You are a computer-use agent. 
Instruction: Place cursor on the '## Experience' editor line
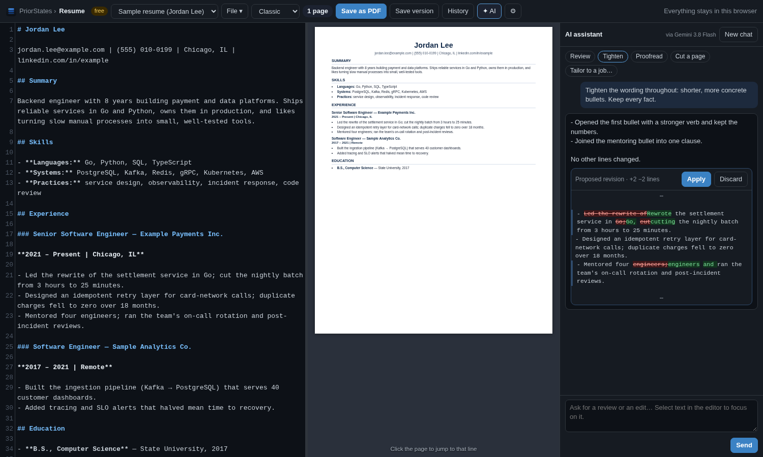(x=43, y=214)
